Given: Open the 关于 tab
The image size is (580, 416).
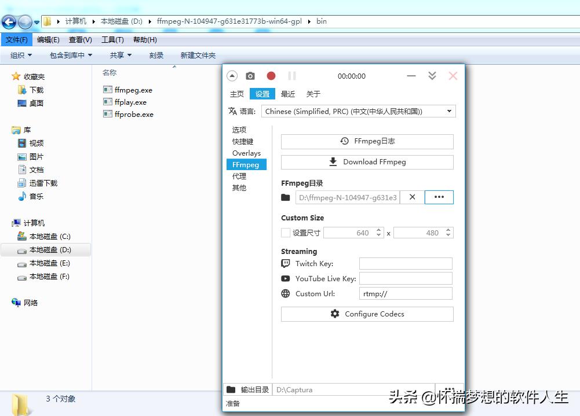Looking at the screenshot, I should tap(313, 94).
